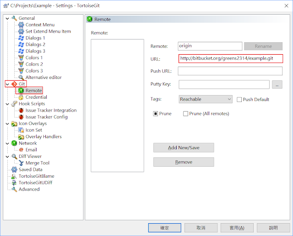Enable the Push Default checkbox
Image resolution: width=293 pixels, height=236 pixels.
pyautogui.click(x=239, y=99)
